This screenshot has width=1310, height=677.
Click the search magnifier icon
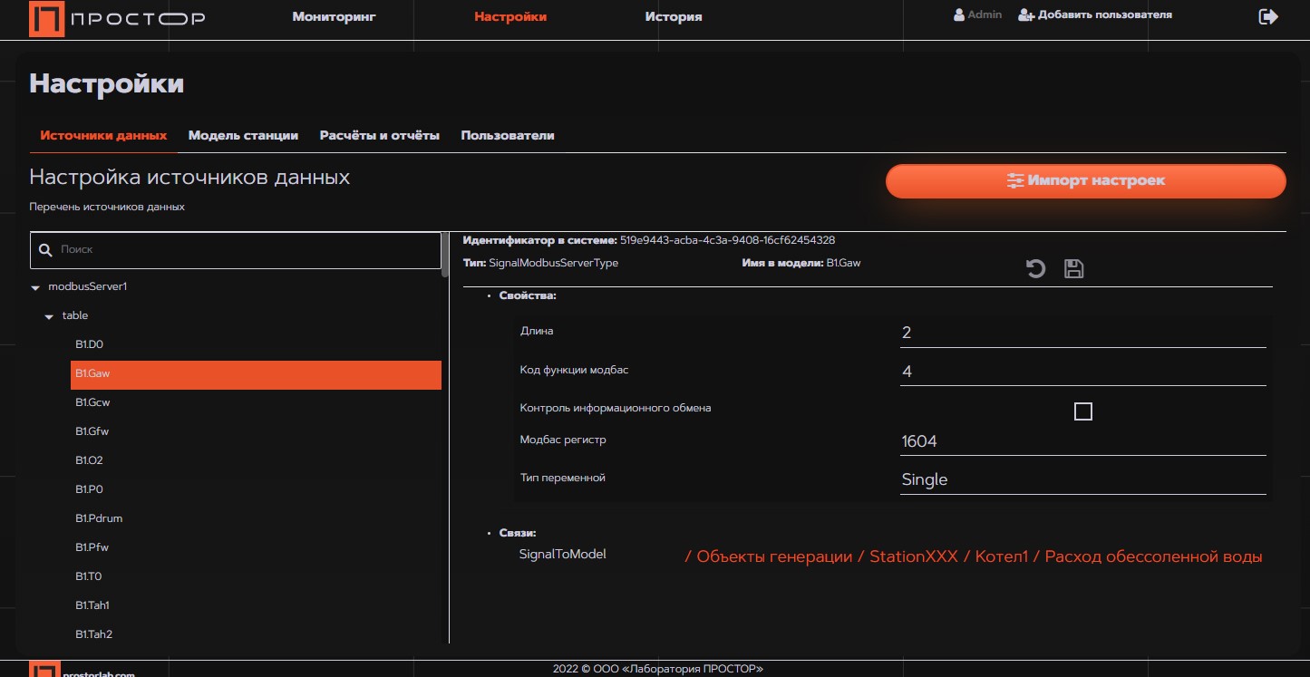coord(45,249)
